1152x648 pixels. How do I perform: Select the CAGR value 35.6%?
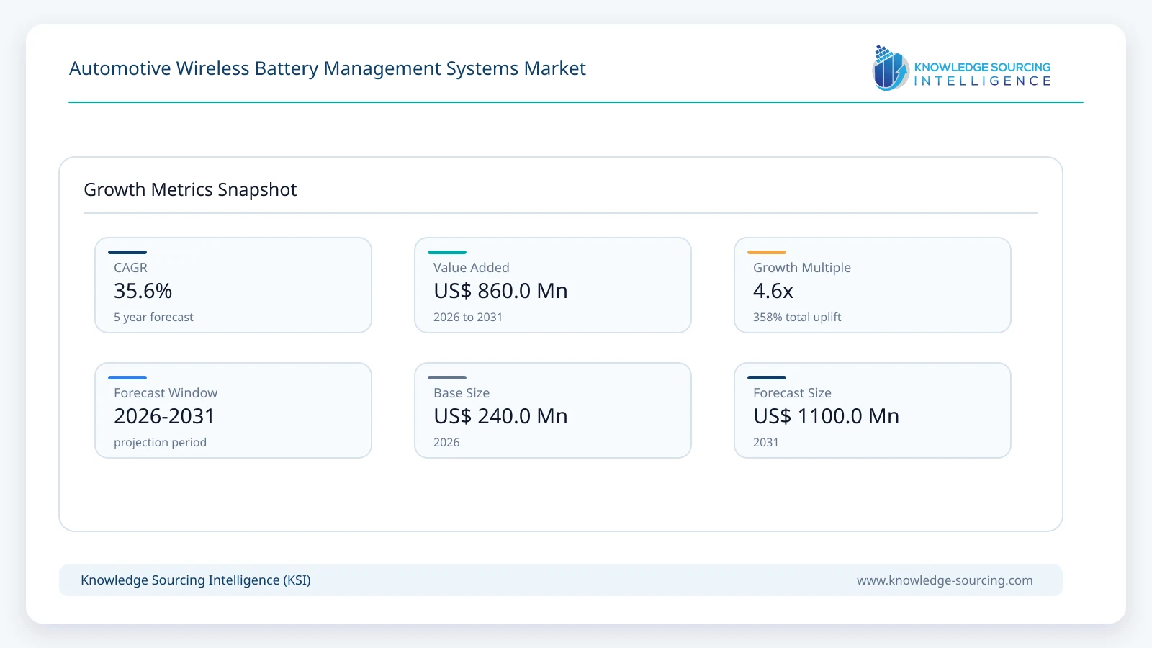143,291
